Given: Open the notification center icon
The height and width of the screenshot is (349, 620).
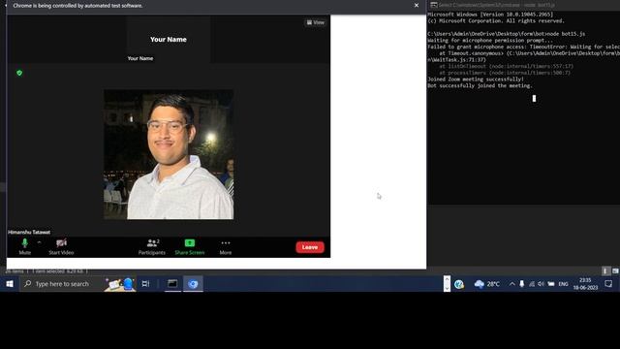Looking at the screenshot, I should tap(608, 284).
